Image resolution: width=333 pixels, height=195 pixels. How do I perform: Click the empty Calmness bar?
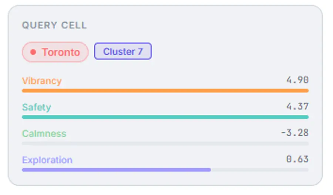pos(165,143)
